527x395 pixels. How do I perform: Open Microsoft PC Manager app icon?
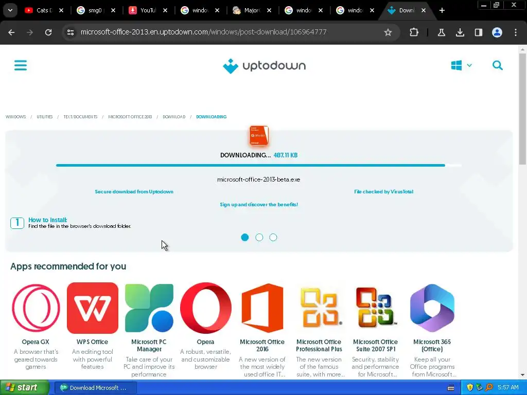tap(149, 308)
